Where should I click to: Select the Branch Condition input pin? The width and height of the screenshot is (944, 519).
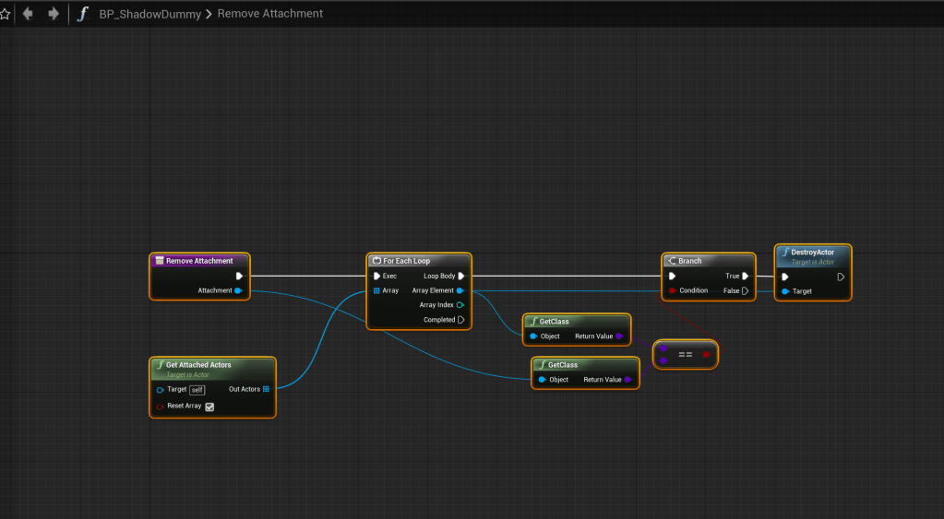(672, 290)
